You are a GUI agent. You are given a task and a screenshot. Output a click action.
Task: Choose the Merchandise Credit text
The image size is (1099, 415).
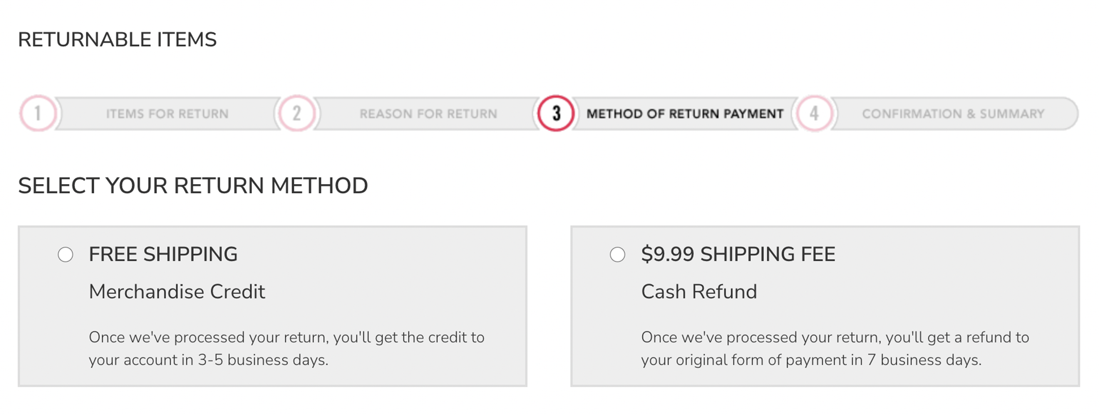point(177,292)
